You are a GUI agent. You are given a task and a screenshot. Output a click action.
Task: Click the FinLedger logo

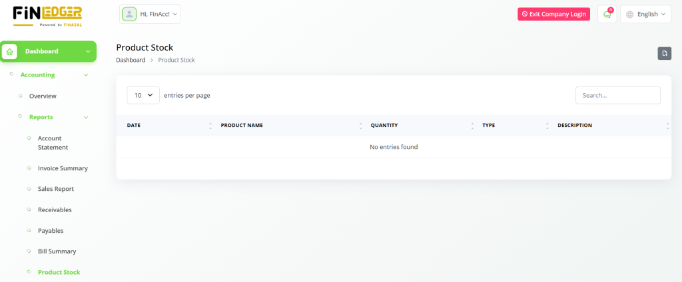click(47, 15)
